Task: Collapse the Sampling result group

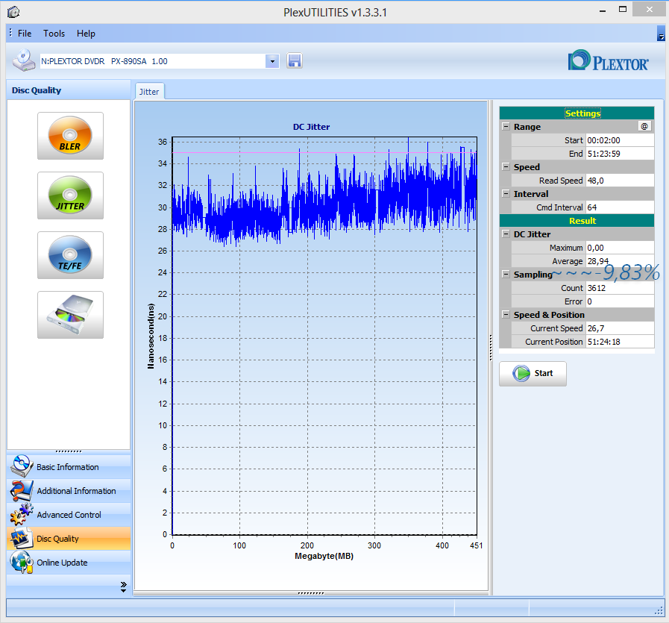Action: click(x=506, y=274)
